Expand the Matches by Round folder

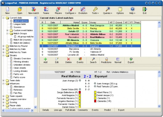(3, 46)
